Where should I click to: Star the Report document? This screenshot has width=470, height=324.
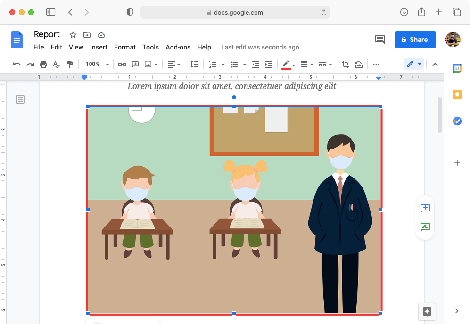73,35
